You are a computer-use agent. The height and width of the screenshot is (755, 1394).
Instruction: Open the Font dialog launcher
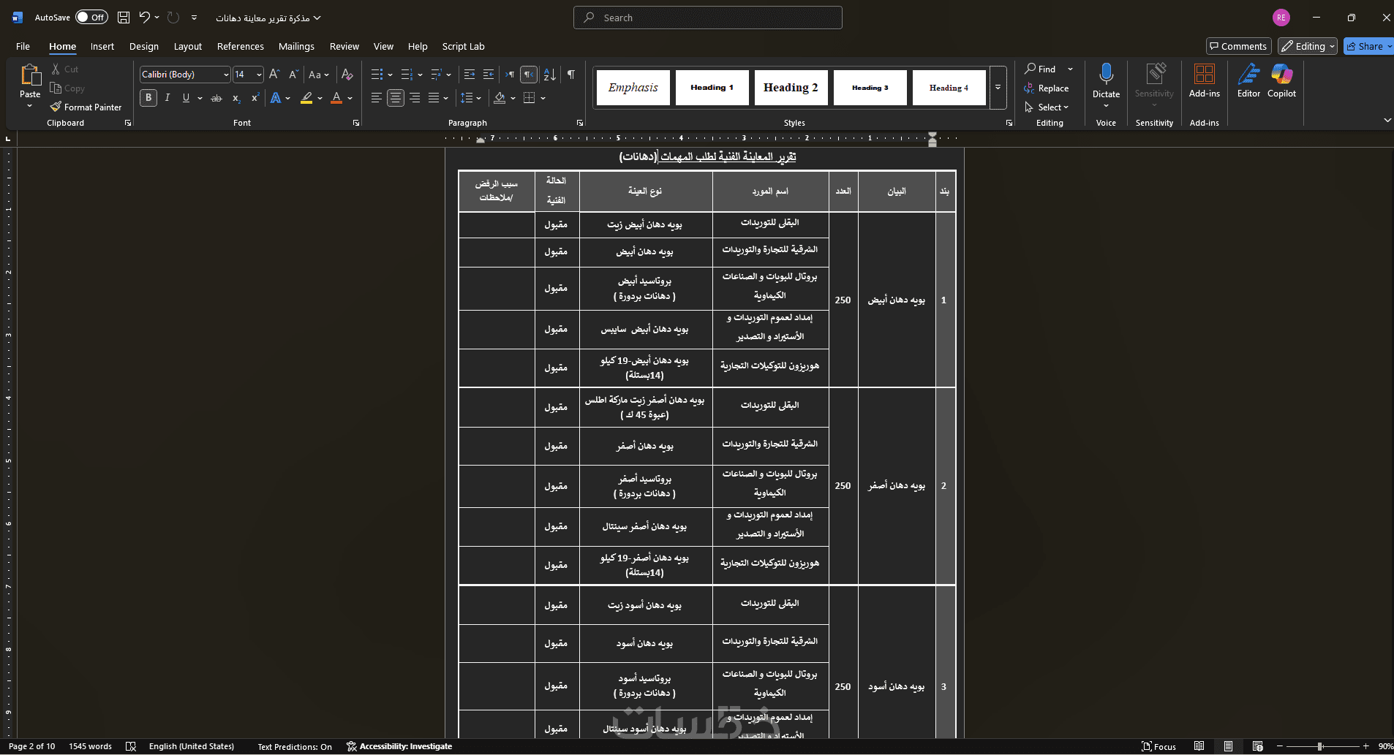[356, 123]
